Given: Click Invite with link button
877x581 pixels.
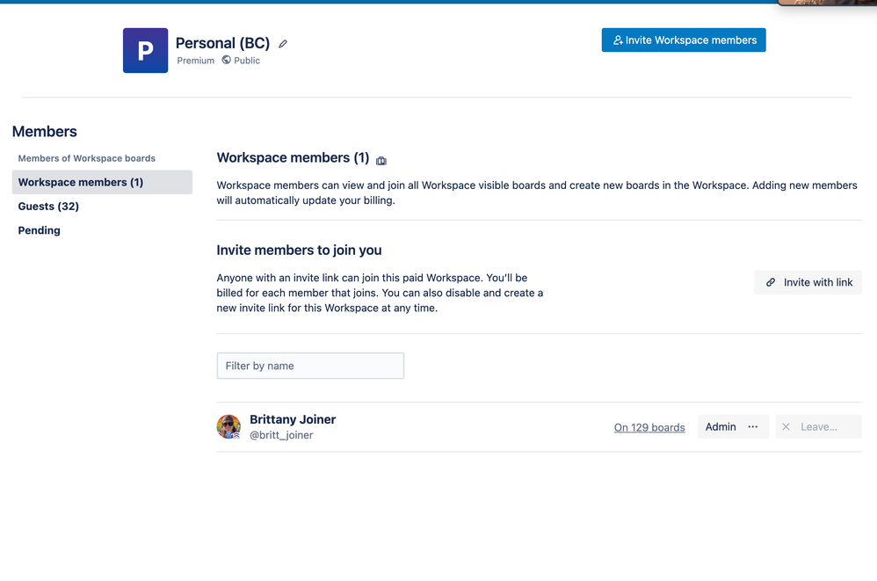Looking at the screenshot, I should coord(808,282).
